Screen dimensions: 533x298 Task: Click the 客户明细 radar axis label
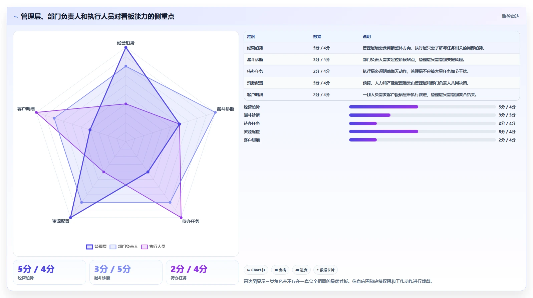pyautogui.click(x=26, y=109)
